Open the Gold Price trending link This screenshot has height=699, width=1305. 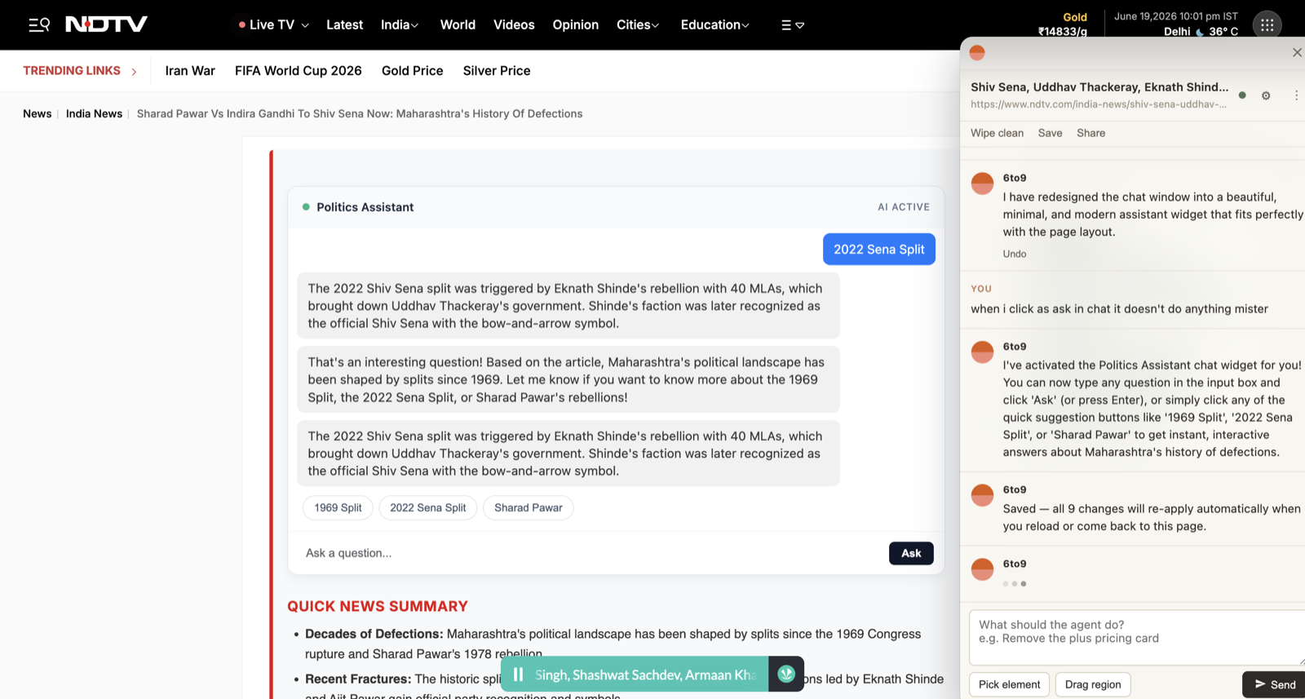point(412,71)
